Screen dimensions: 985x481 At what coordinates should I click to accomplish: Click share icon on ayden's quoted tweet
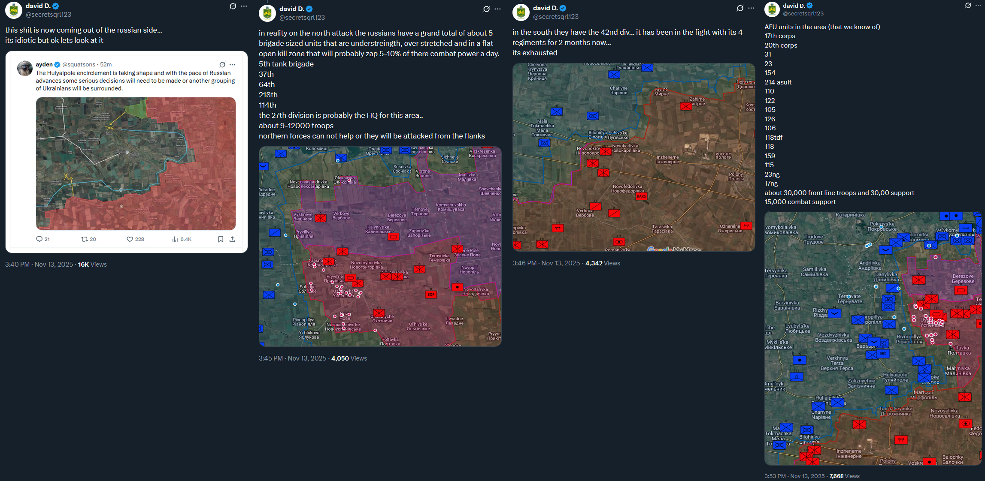(x=232, y=239)
